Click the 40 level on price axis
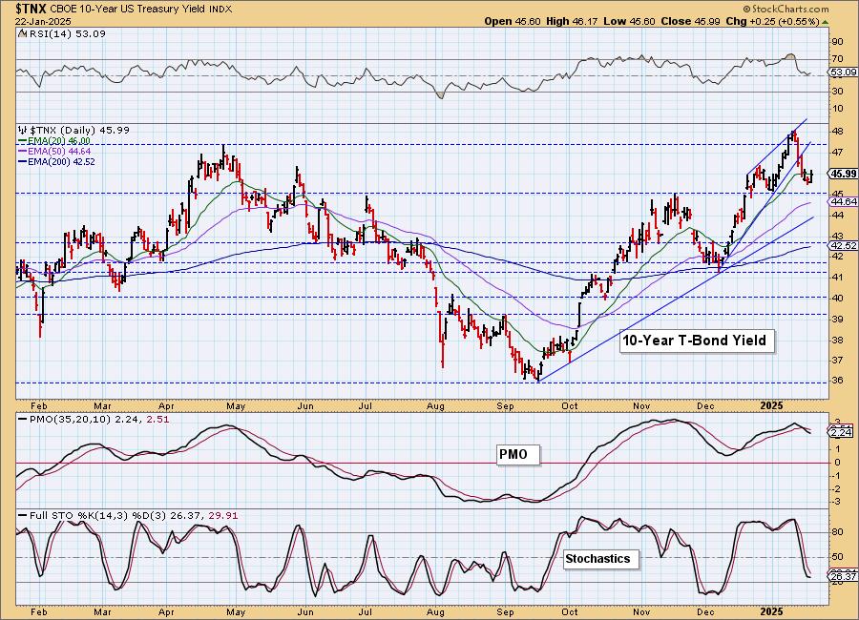Viewport: 859px width, 620px height. (x=838, y=298)
